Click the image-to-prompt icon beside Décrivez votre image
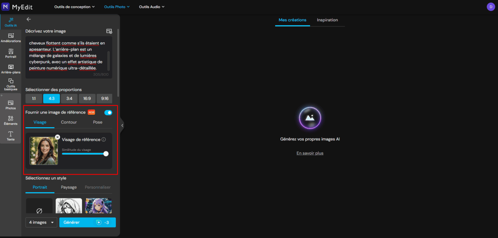498x238 pixels. [109, 31]
